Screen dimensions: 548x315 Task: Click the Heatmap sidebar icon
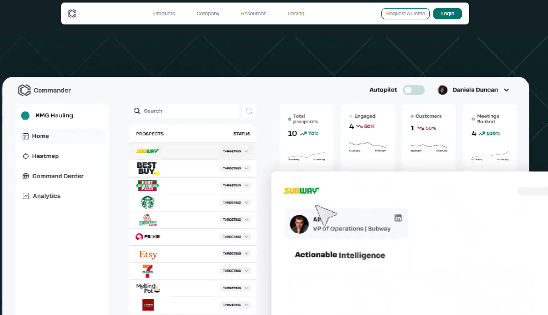[x=26, y=156]
